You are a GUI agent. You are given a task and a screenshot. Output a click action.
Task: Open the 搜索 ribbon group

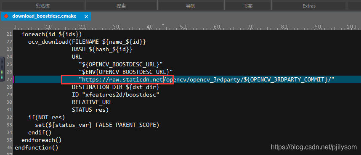(x=121, y=6)
